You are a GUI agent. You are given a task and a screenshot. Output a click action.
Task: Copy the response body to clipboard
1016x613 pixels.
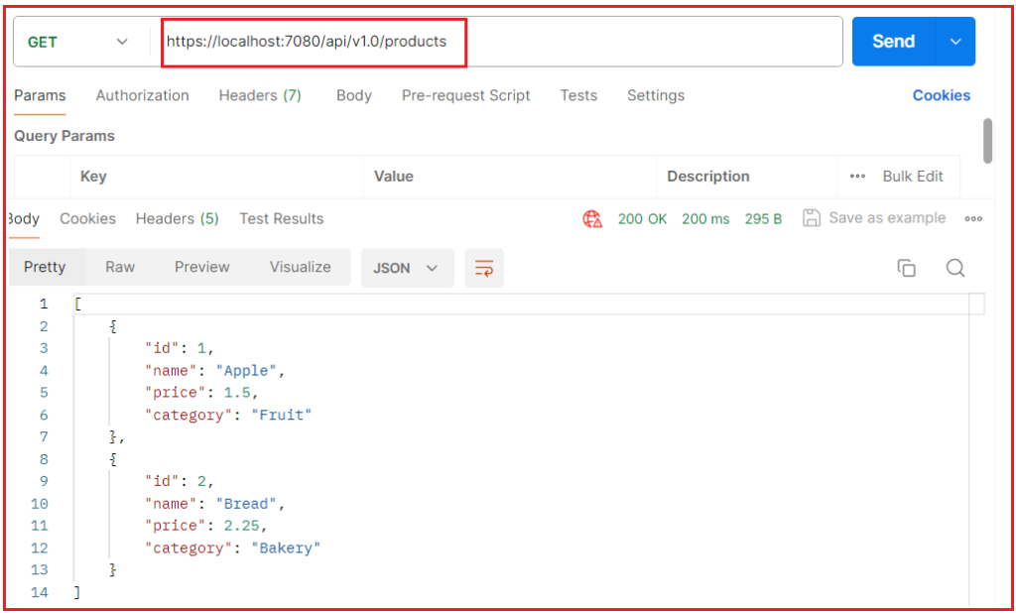pyautogui.click(x=906, y=267)
